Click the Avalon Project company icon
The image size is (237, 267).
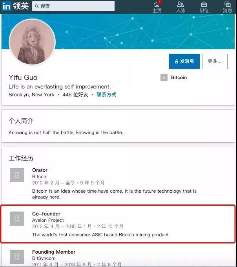(x=17, y=219)
